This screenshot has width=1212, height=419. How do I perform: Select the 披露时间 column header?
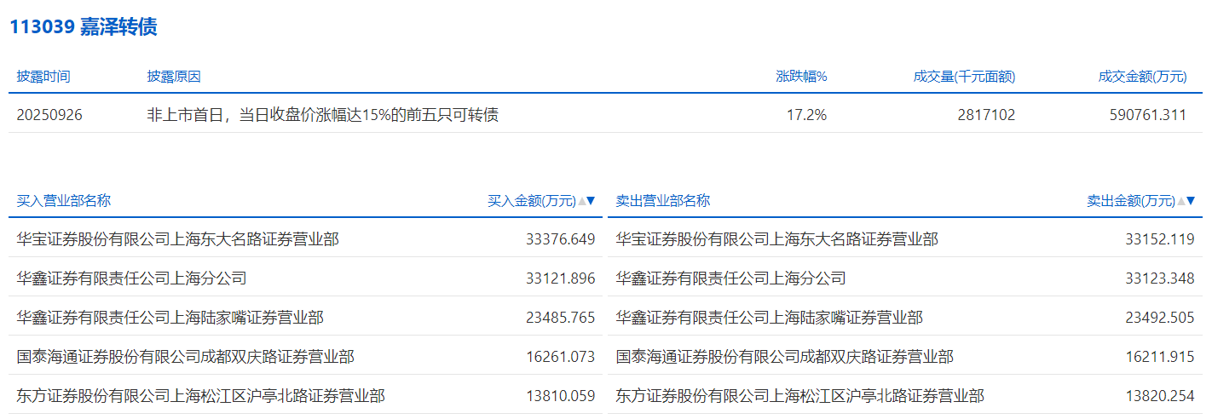(x=43, y=77)
